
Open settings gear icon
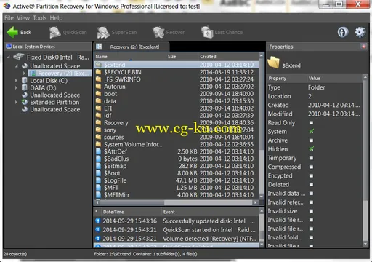pos(360,32)
